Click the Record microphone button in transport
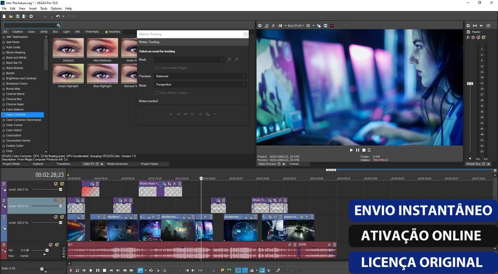This screenshot has width=498, height=274. pos(71,270)
